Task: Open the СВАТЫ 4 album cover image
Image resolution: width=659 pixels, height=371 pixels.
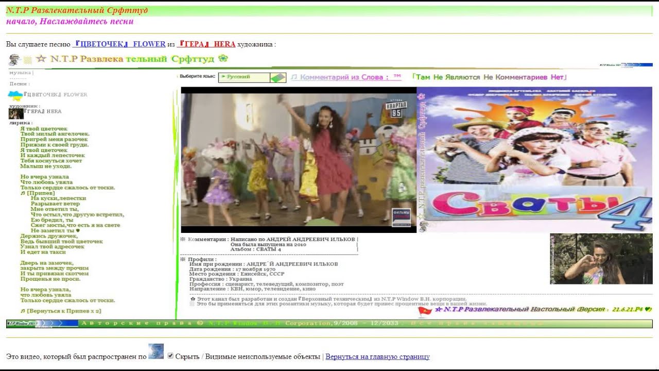Action: [534, 160]
